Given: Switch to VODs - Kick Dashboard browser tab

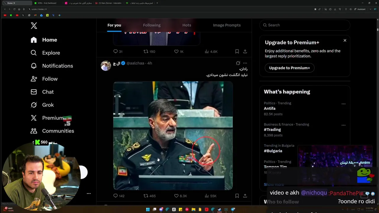Looking at the screenshot, I should (x=47, y=3).
